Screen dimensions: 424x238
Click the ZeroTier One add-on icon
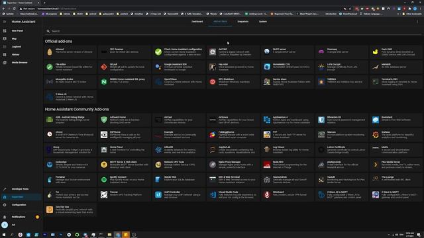click(50, 210)
